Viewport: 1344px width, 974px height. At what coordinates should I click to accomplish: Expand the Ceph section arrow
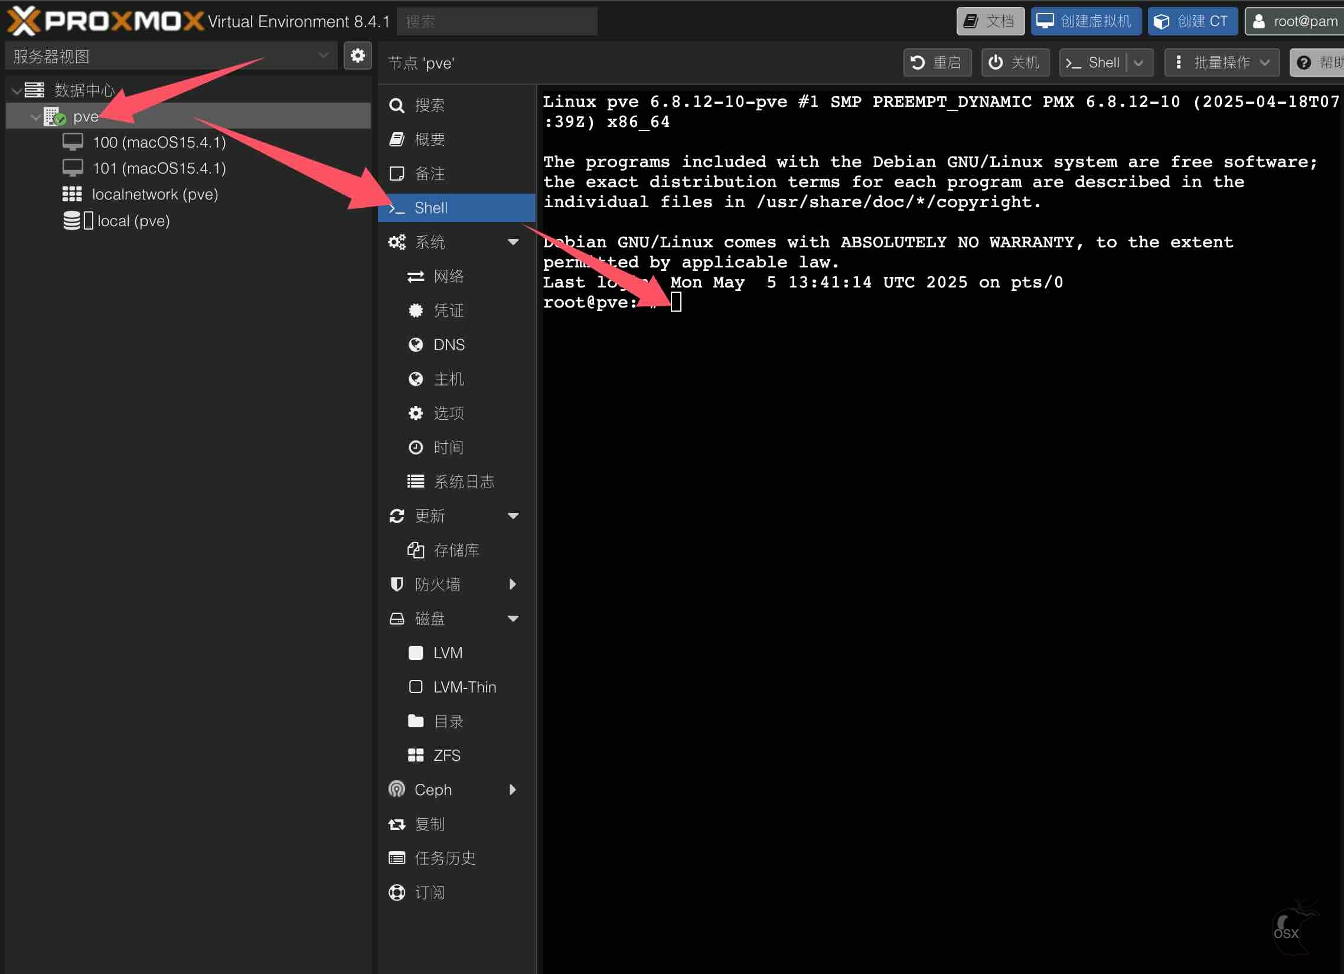513,790
